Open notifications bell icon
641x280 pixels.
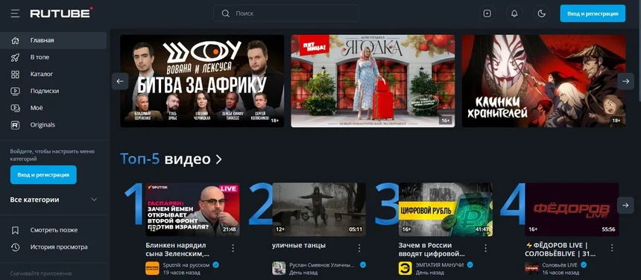(x=514, y=13)
